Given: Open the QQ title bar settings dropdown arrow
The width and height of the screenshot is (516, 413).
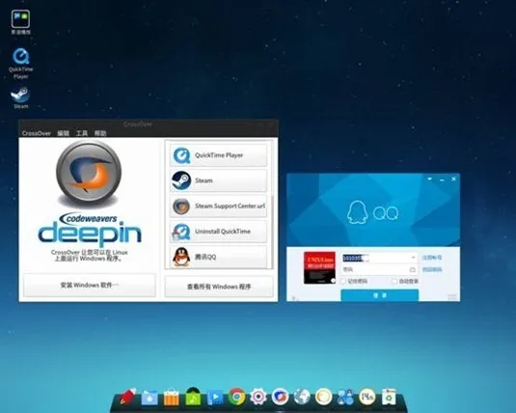Looking at the screenshot, I should pos(429,179).
